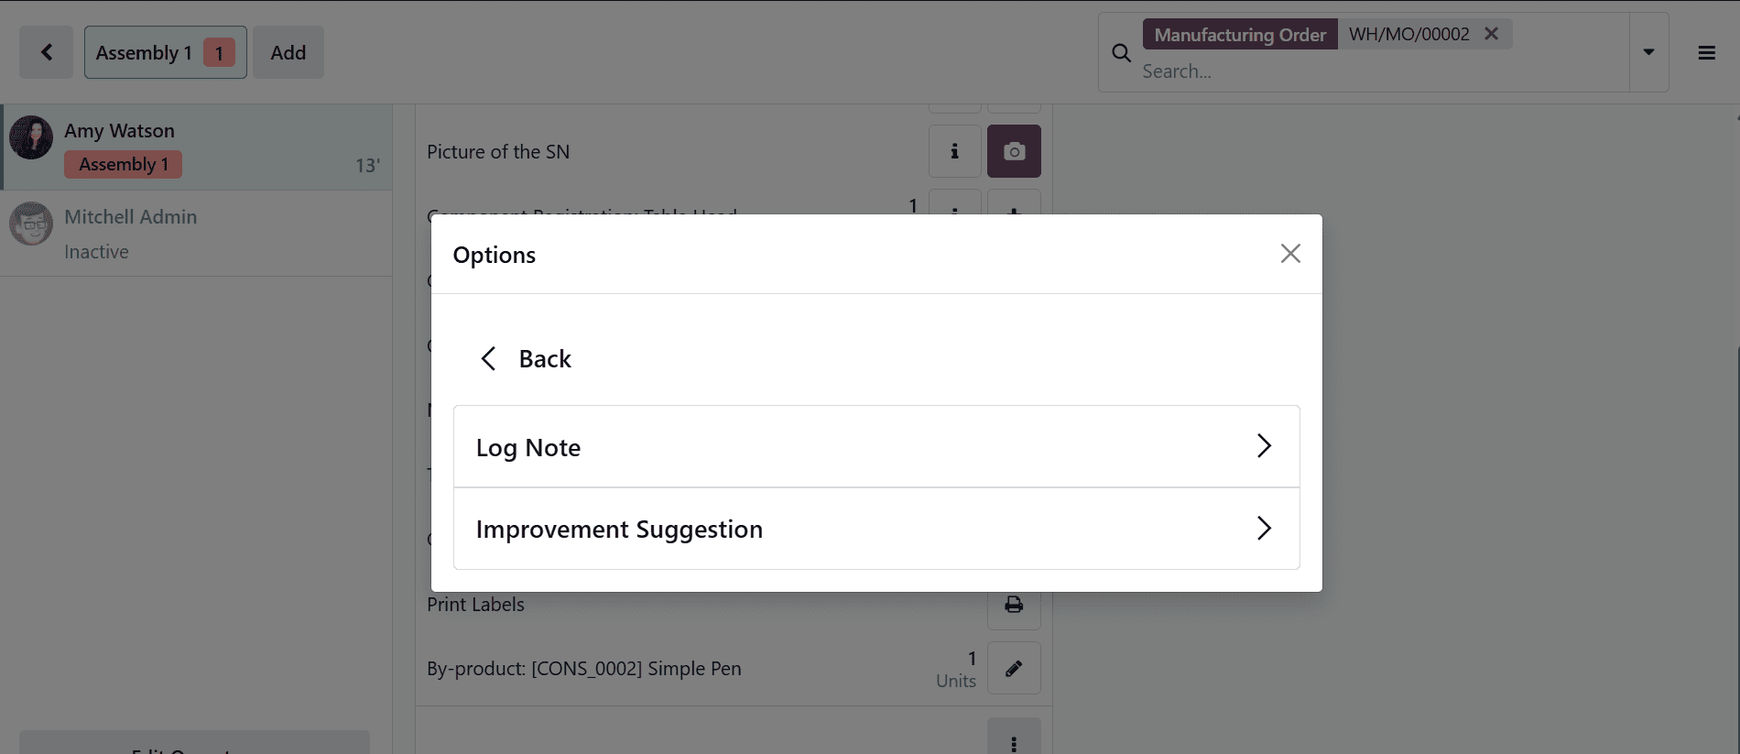The image size is (1740, 754).
Task: Click the info icon beside Picture of the SN
Action: coord(954,150)
